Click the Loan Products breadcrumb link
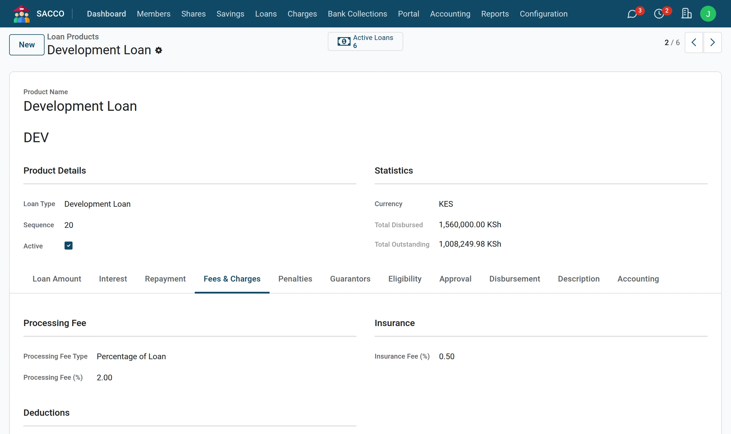Screen dimensions: 731x434 coord(73,37)
